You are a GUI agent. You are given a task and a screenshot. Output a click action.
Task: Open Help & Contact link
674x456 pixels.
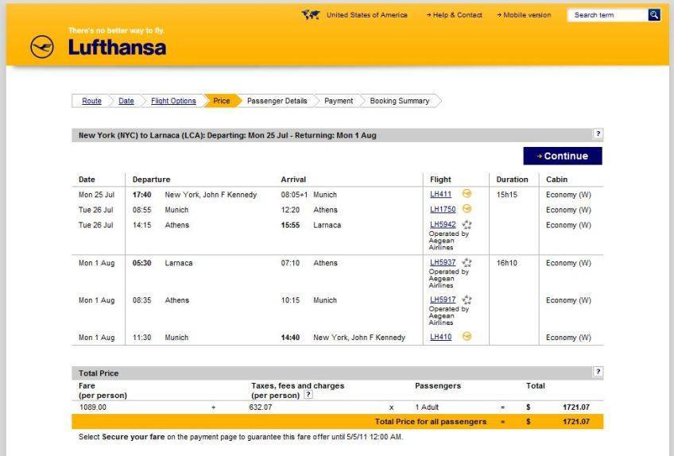[x=455, y=15]
